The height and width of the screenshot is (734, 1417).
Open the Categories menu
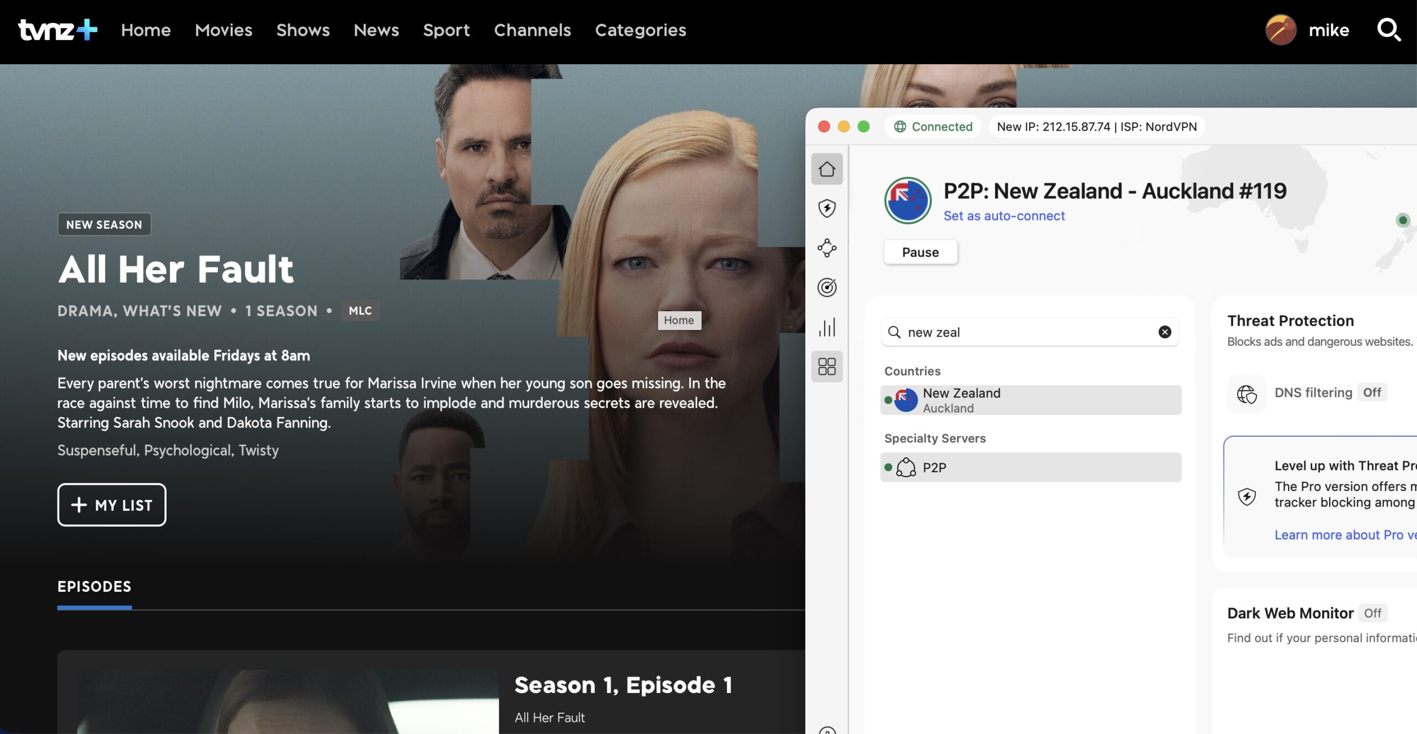(x=640, y=30)
